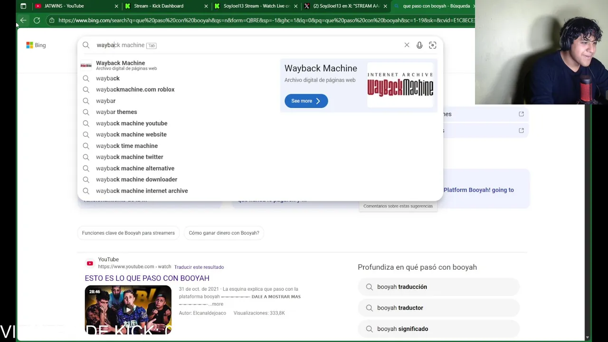This screenshot has height=342, width=608.
Task: Click inside the Bing search text box
Action: point(247,45)
